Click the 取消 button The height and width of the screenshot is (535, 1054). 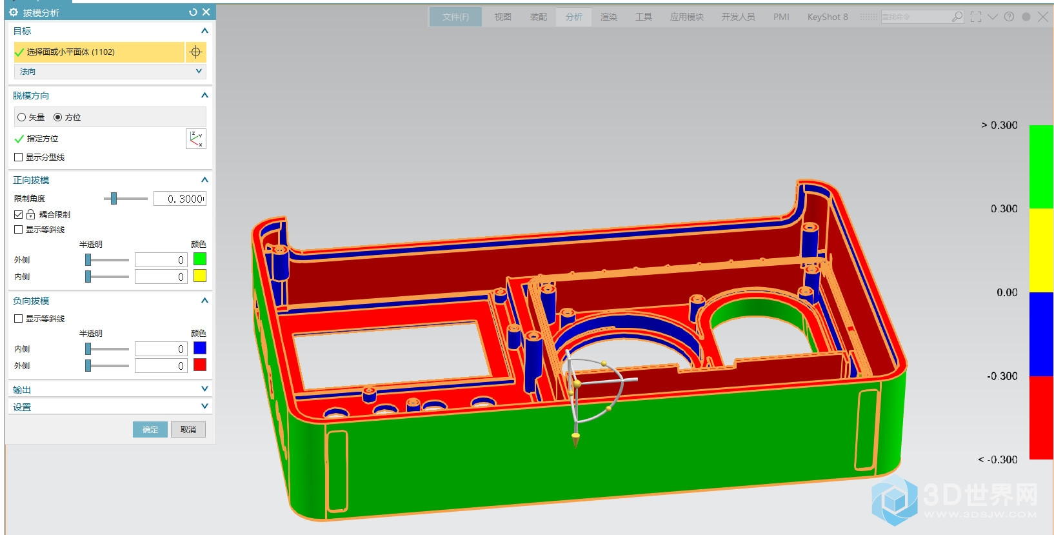click(x=188, y=430)
